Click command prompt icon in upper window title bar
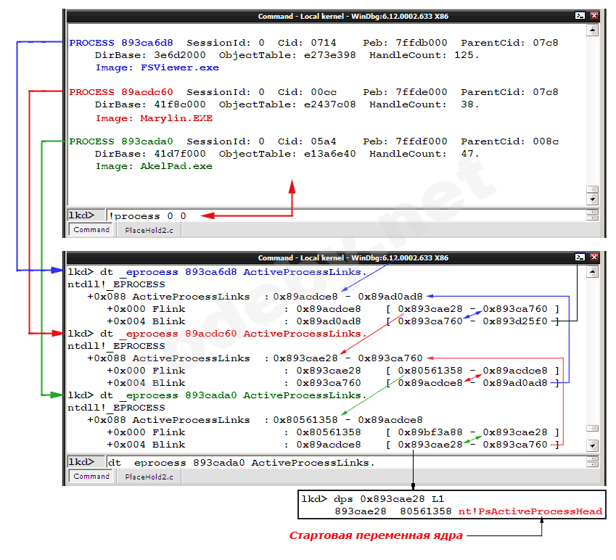The image size is (616, 560). pos(580,16)
